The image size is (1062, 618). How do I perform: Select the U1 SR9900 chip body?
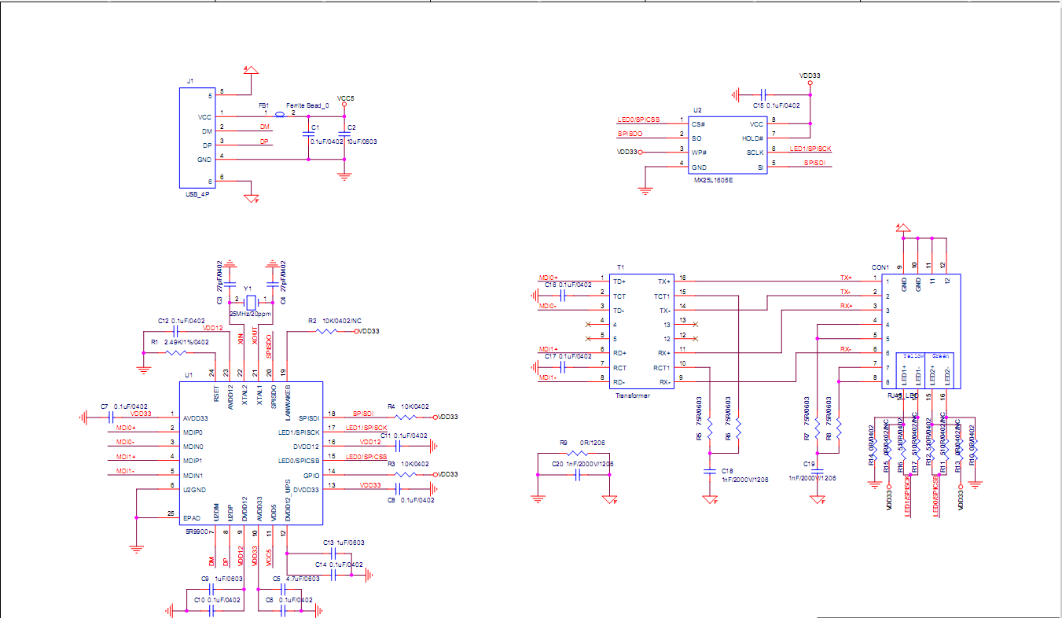(x=252, y=453)
